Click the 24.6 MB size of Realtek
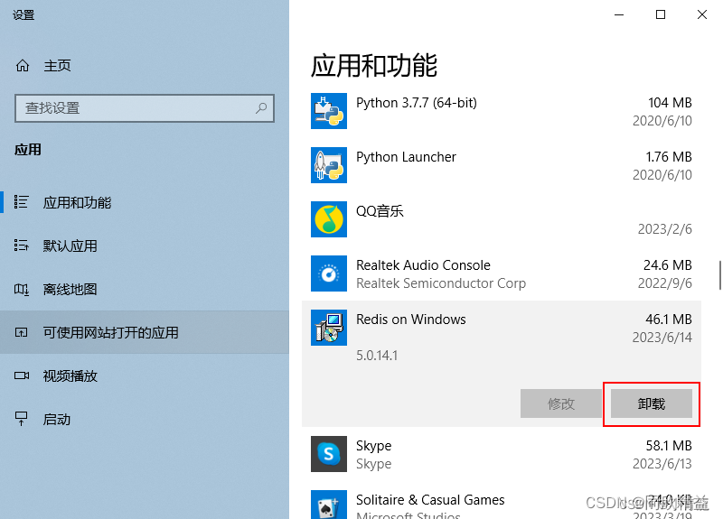This screenshot has width=723, height=519. click(x=668, y=265)
